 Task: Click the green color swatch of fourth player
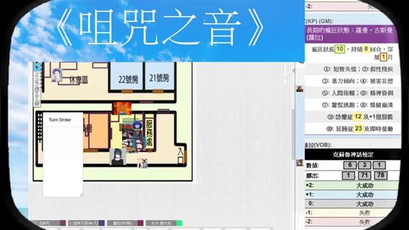coord(179,223)
